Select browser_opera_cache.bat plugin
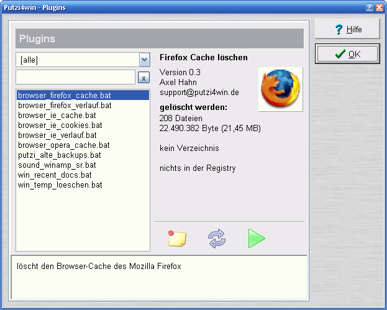Screen dimensions: 387x310 pyautogui.click(x=83, y=145)
